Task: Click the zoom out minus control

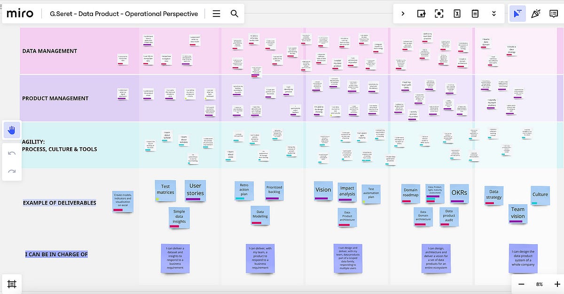Action: coord(522,284)
